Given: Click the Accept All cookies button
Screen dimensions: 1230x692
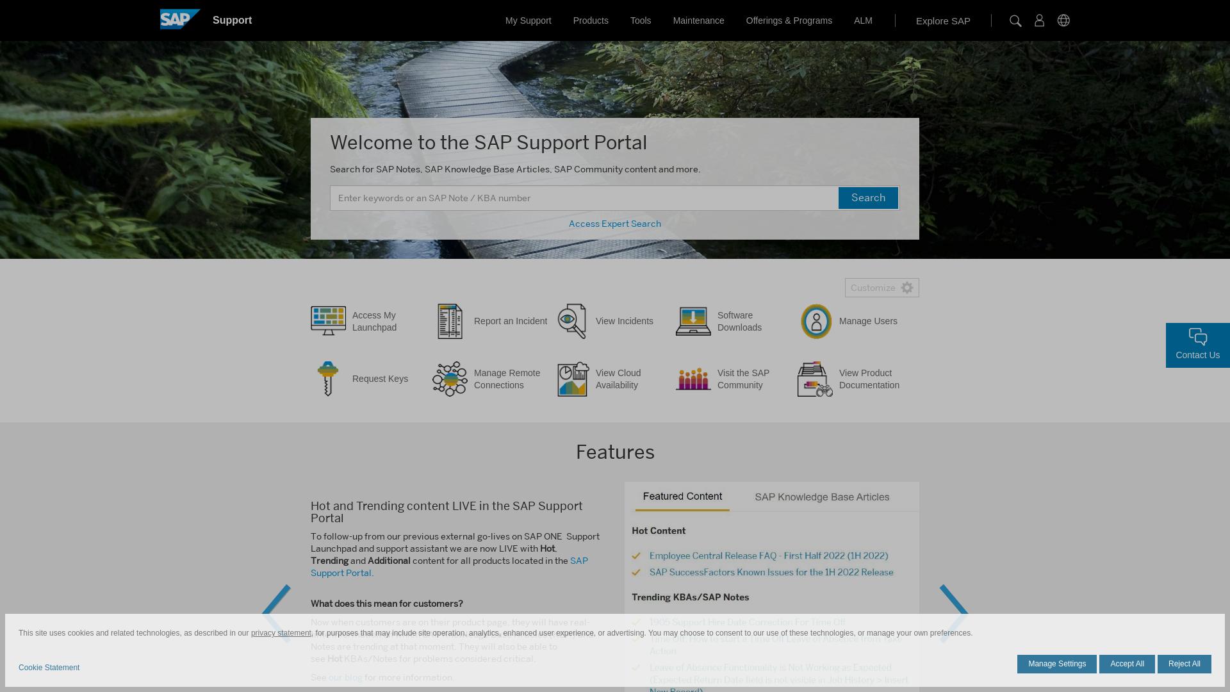Looking at the screenshot, I should [1127, 664].
